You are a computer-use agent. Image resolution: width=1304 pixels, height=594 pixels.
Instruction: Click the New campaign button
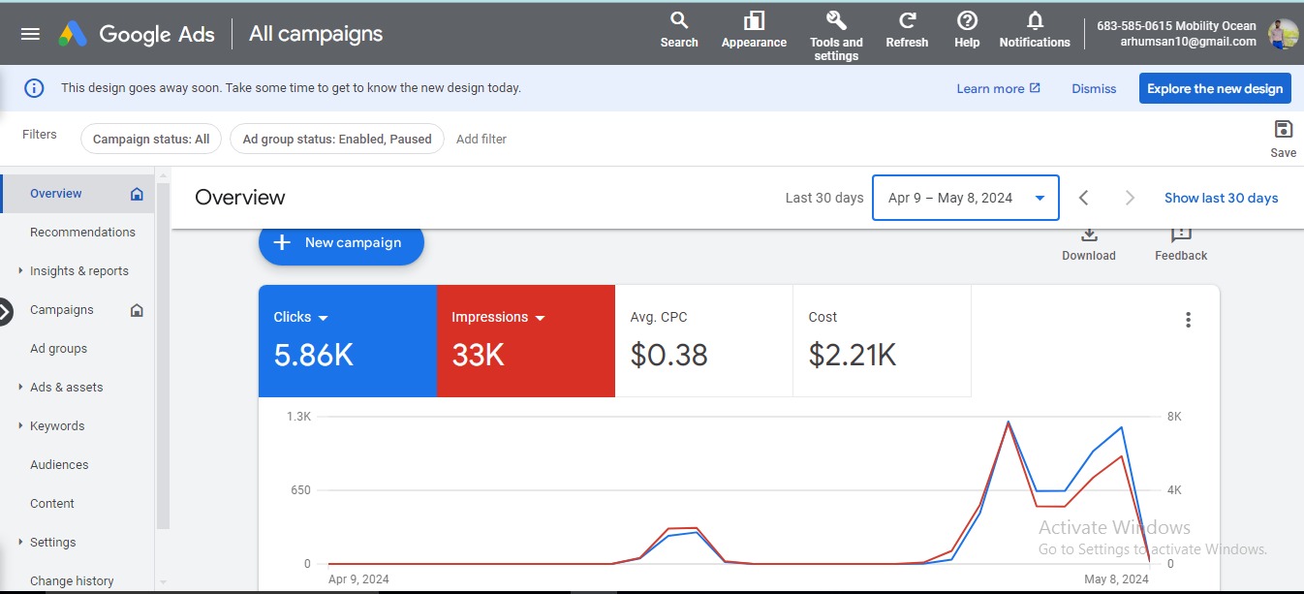(x=341, y=242)
